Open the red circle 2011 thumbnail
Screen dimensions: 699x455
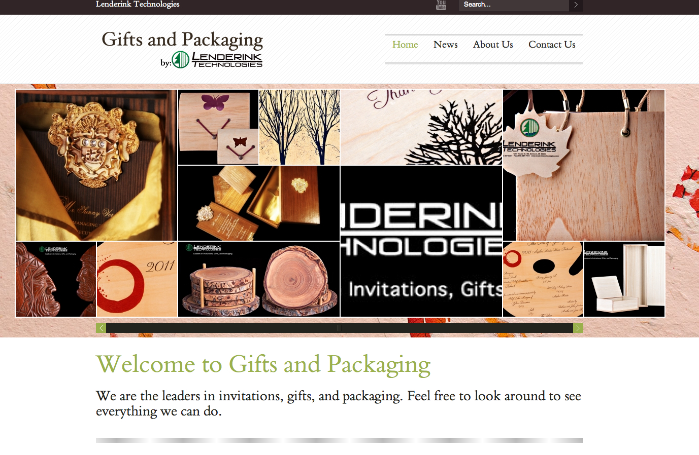pos(137,279)
